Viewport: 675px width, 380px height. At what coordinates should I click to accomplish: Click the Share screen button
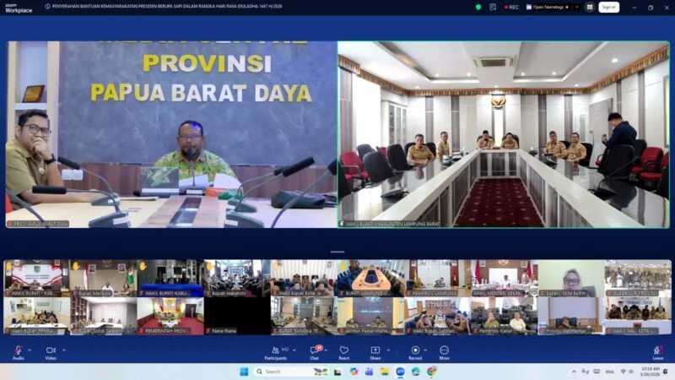[x=375, y=352]
